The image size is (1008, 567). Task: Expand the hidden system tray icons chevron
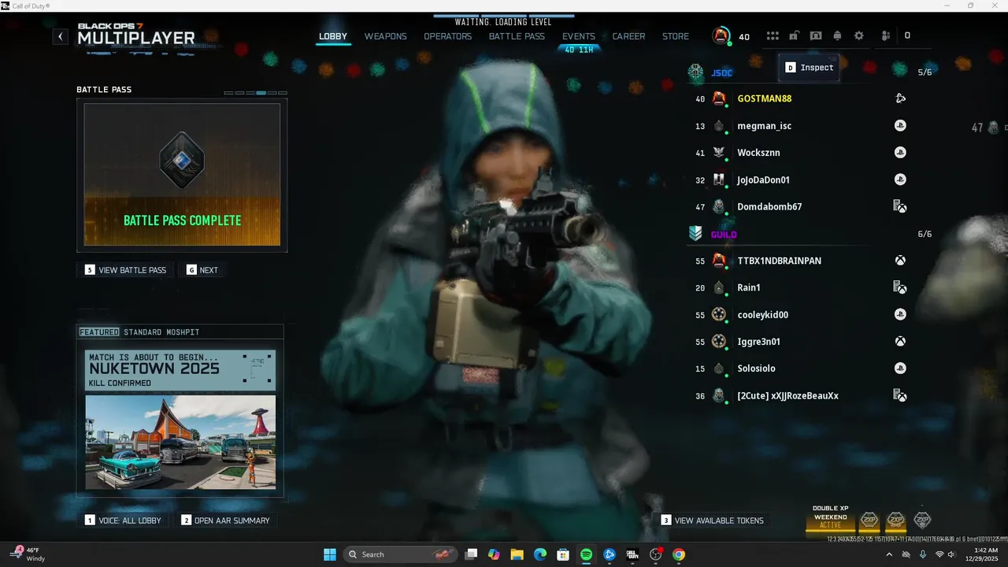tap(889, 554)
